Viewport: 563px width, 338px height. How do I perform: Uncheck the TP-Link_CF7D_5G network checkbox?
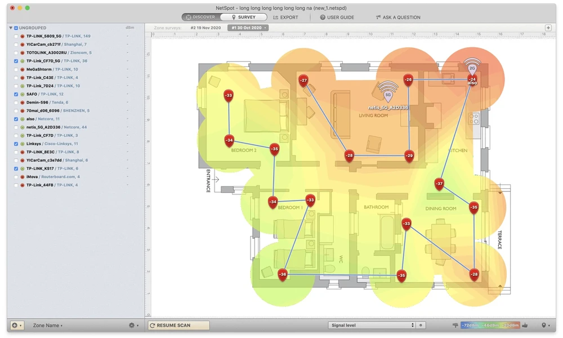click(x=16, y=61)
